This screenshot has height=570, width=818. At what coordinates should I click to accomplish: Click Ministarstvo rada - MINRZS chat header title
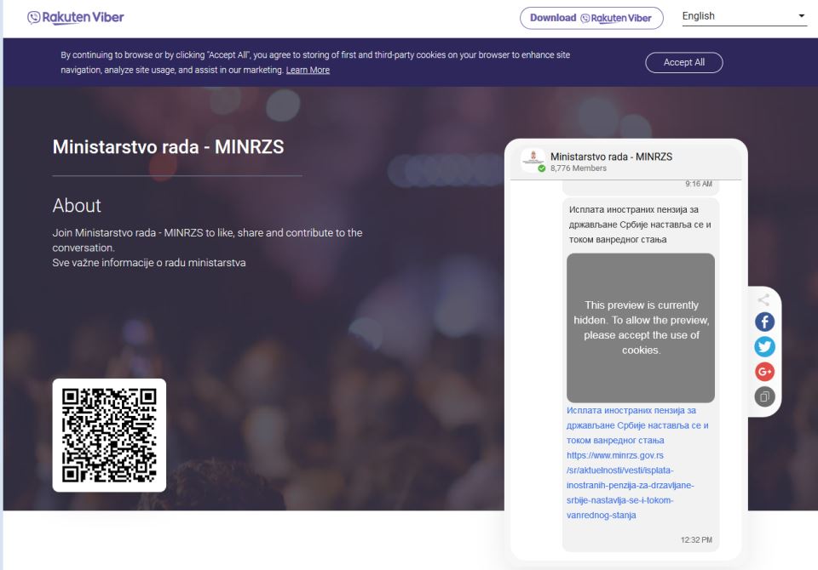tap(612, 157)
